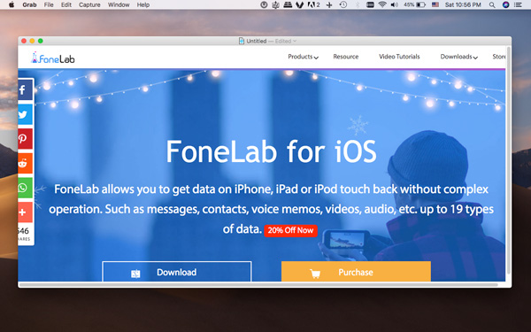The height and width of the screenshot is (332, 531).
Task: Expand the Downloads dropdown menu
Action: 458,57
